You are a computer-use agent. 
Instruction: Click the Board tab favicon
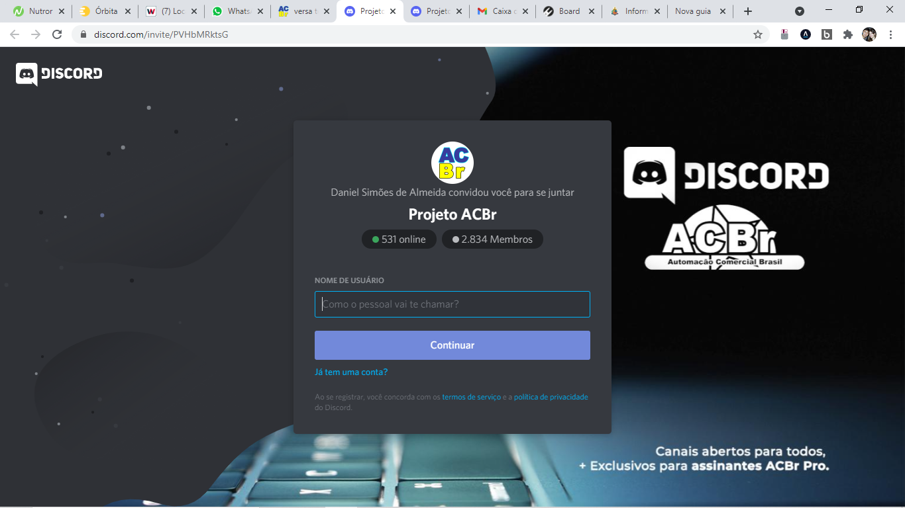click(549, 11)
